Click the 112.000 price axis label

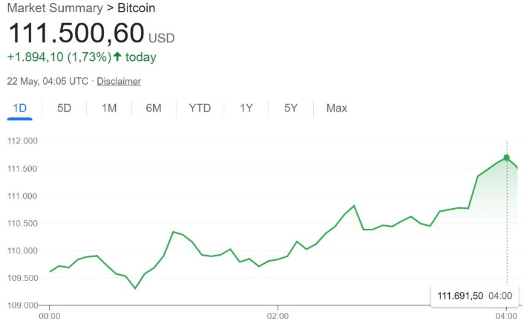click(x=23, y=141)
